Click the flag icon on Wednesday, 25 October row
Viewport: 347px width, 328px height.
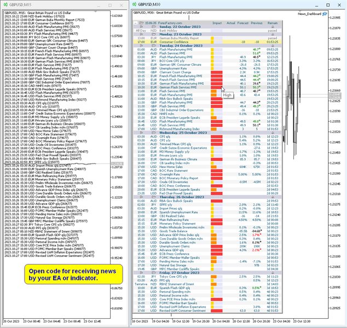(x=141, y=133)
